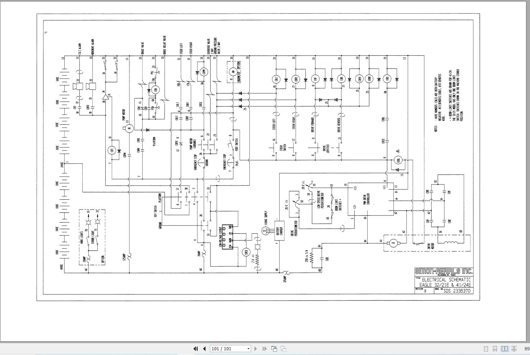Viewport: 530px width, 355px height.
Task: Click the next page arrow
Action: tap(255, 349)
